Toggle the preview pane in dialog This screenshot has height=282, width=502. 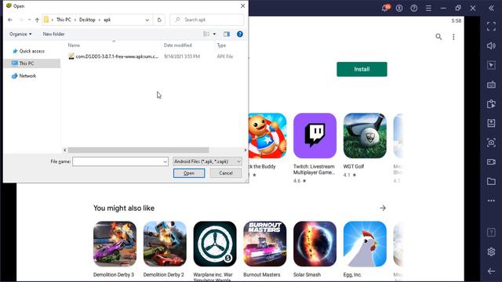[x=227, y=34]
